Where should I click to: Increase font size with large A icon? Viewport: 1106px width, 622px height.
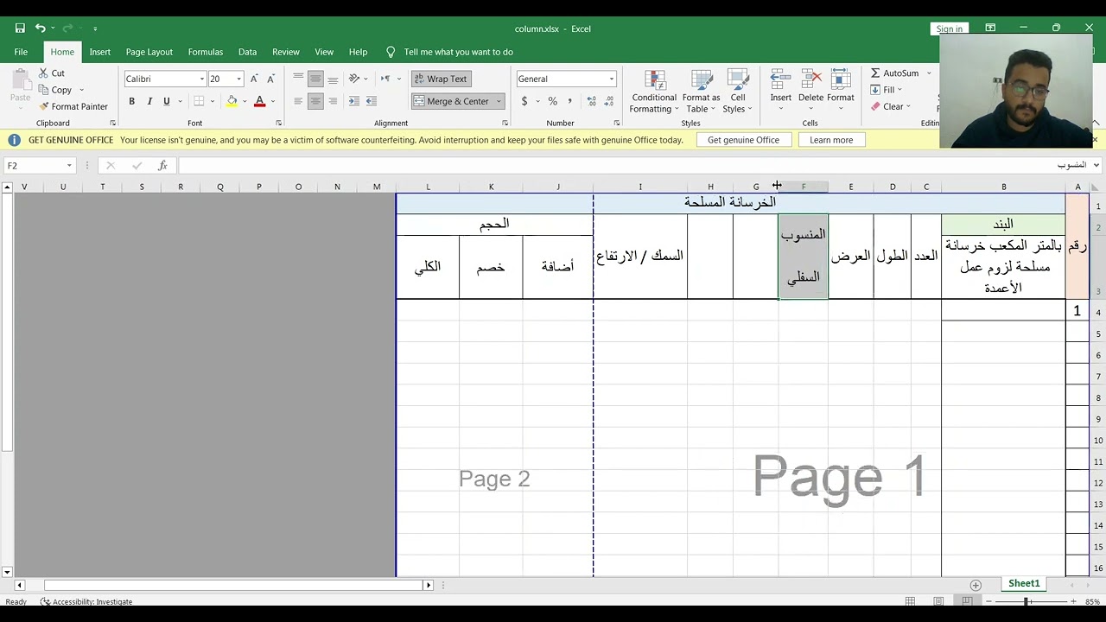pyautogui.click(x=254, y=79)
